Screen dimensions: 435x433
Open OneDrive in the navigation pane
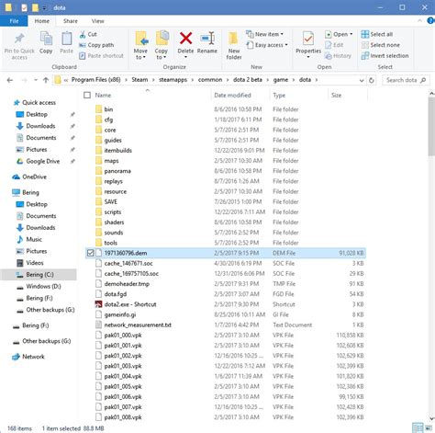(x=29, y=177)
